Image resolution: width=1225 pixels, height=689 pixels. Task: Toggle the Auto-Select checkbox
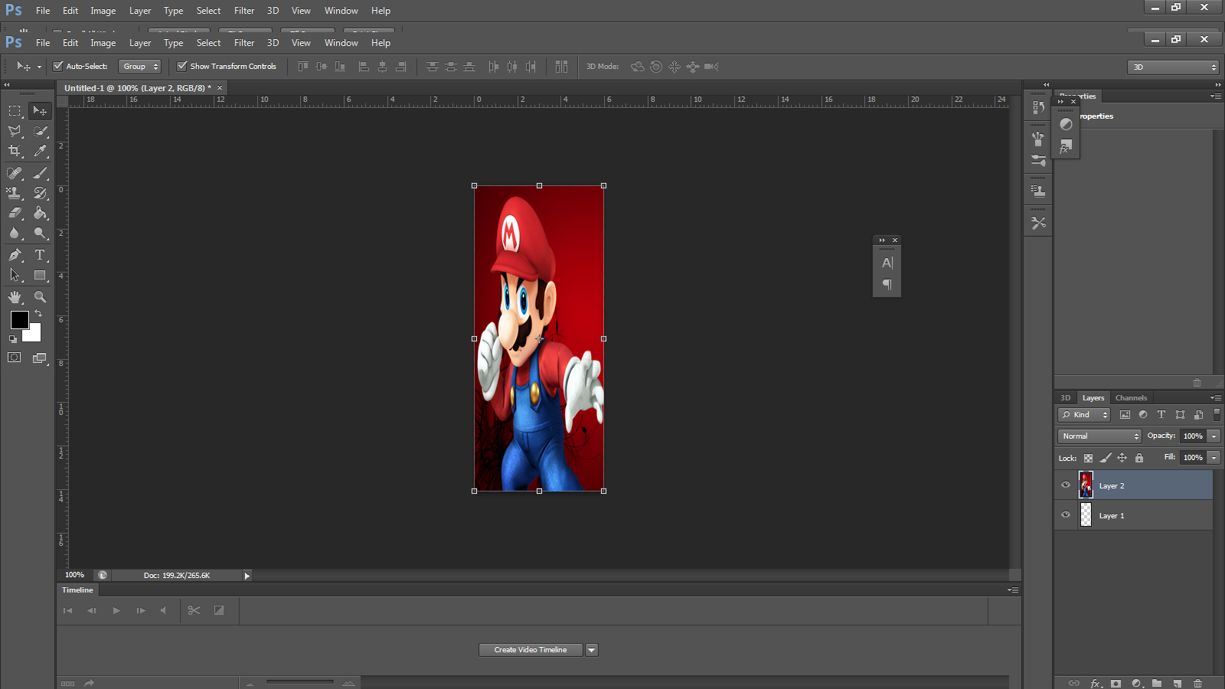pos(58,66)
